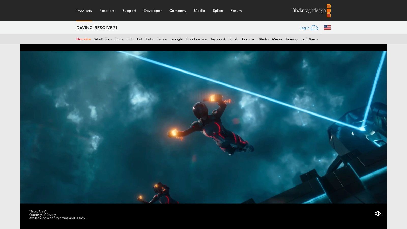
Task: Open the Training tab
Action: (x=292, y=39)
